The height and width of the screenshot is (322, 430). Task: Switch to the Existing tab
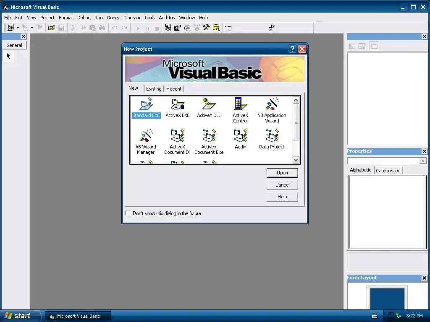154,89
